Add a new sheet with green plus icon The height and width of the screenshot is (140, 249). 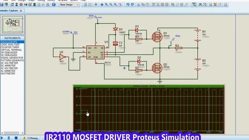pyautogui.click(x=210, y=5)
